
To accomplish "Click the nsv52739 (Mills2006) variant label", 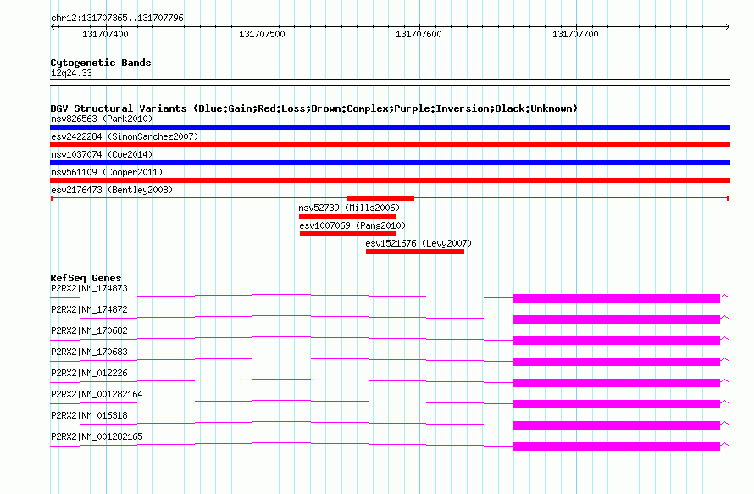I will [349, 208].
